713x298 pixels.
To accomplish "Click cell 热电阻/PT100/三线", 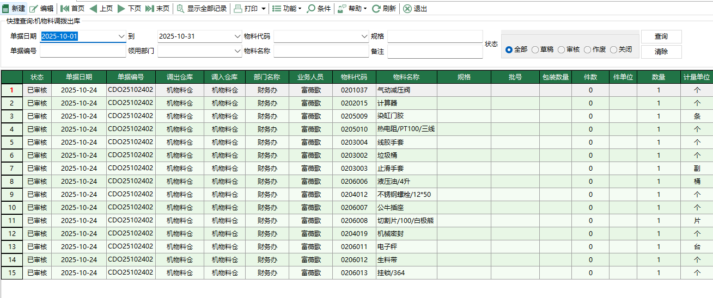I will (406, 129).
